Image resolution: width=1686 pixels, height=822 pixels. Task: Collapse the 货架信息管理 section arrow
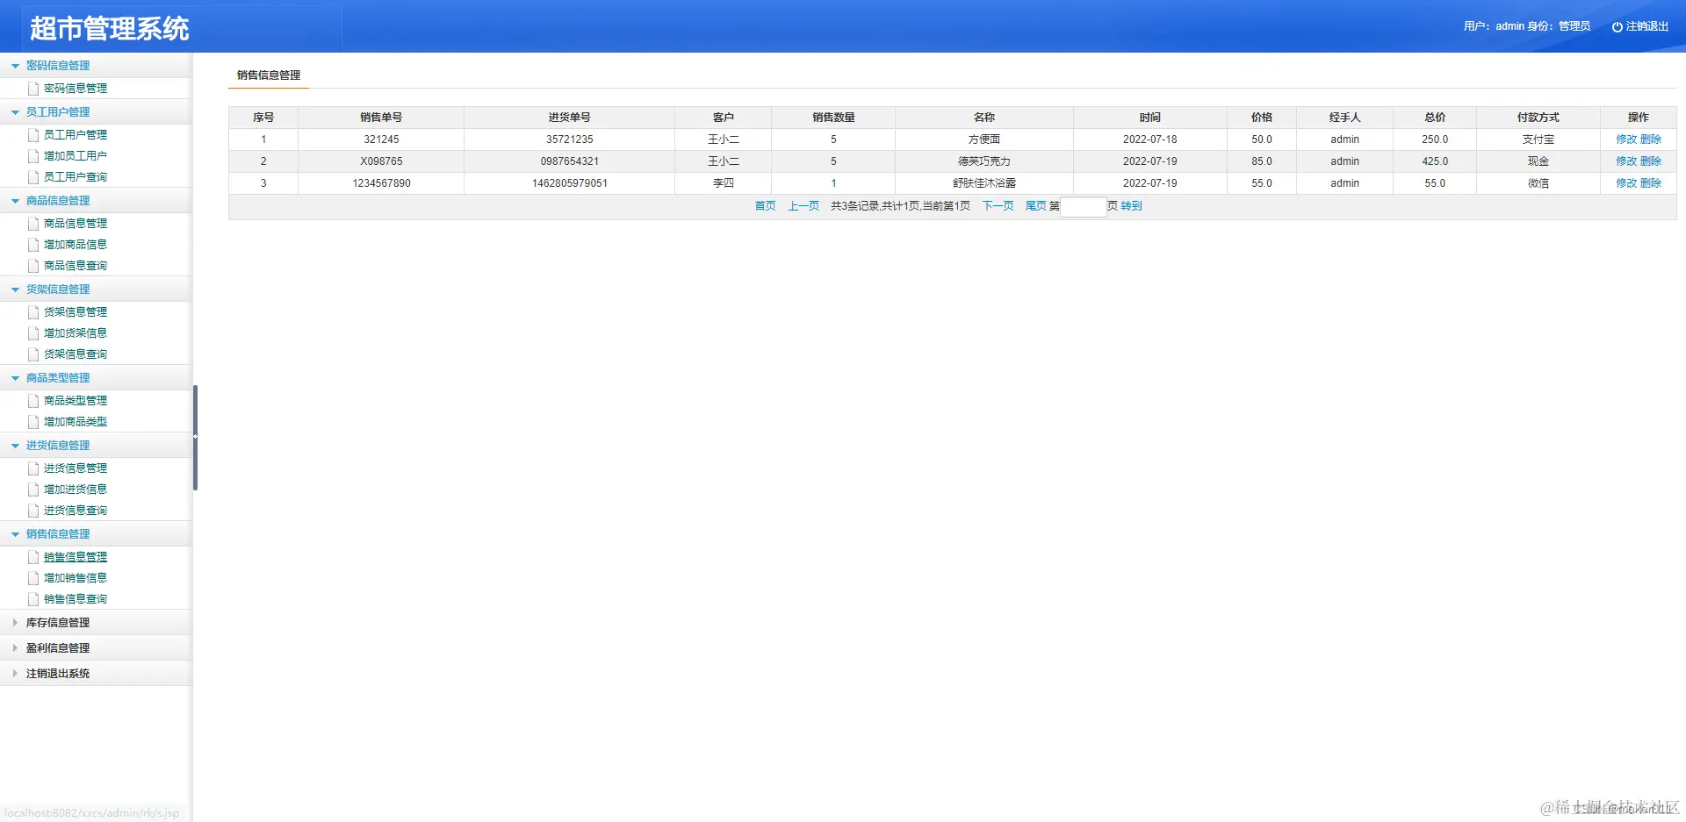(15, 289)
